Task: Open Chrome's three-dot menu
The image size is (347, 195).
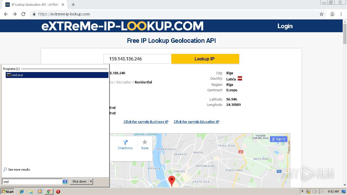Action: (x=341, y=14)
